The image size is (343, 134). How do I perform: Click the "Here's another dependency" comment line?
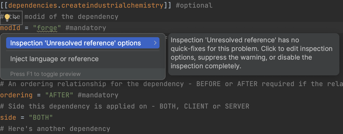pos(55,129)
